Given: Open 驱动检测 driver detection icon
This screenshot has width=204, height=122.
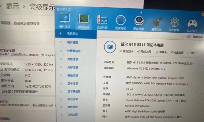Looking at the screenshot, I should tap(139, 21).
